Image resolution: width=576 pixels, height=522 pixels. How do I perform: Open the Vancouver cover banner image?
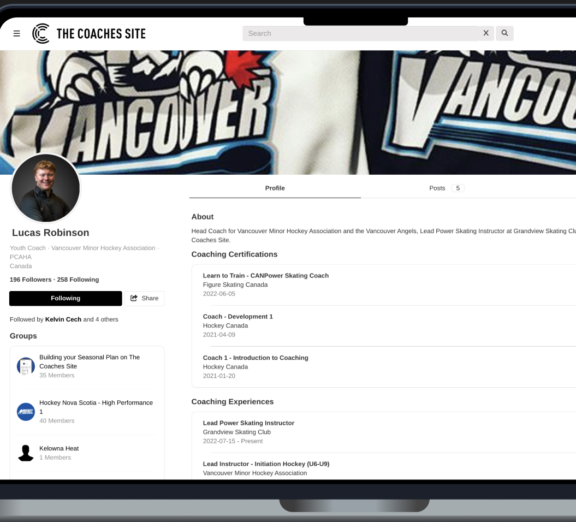click(288, 112)
